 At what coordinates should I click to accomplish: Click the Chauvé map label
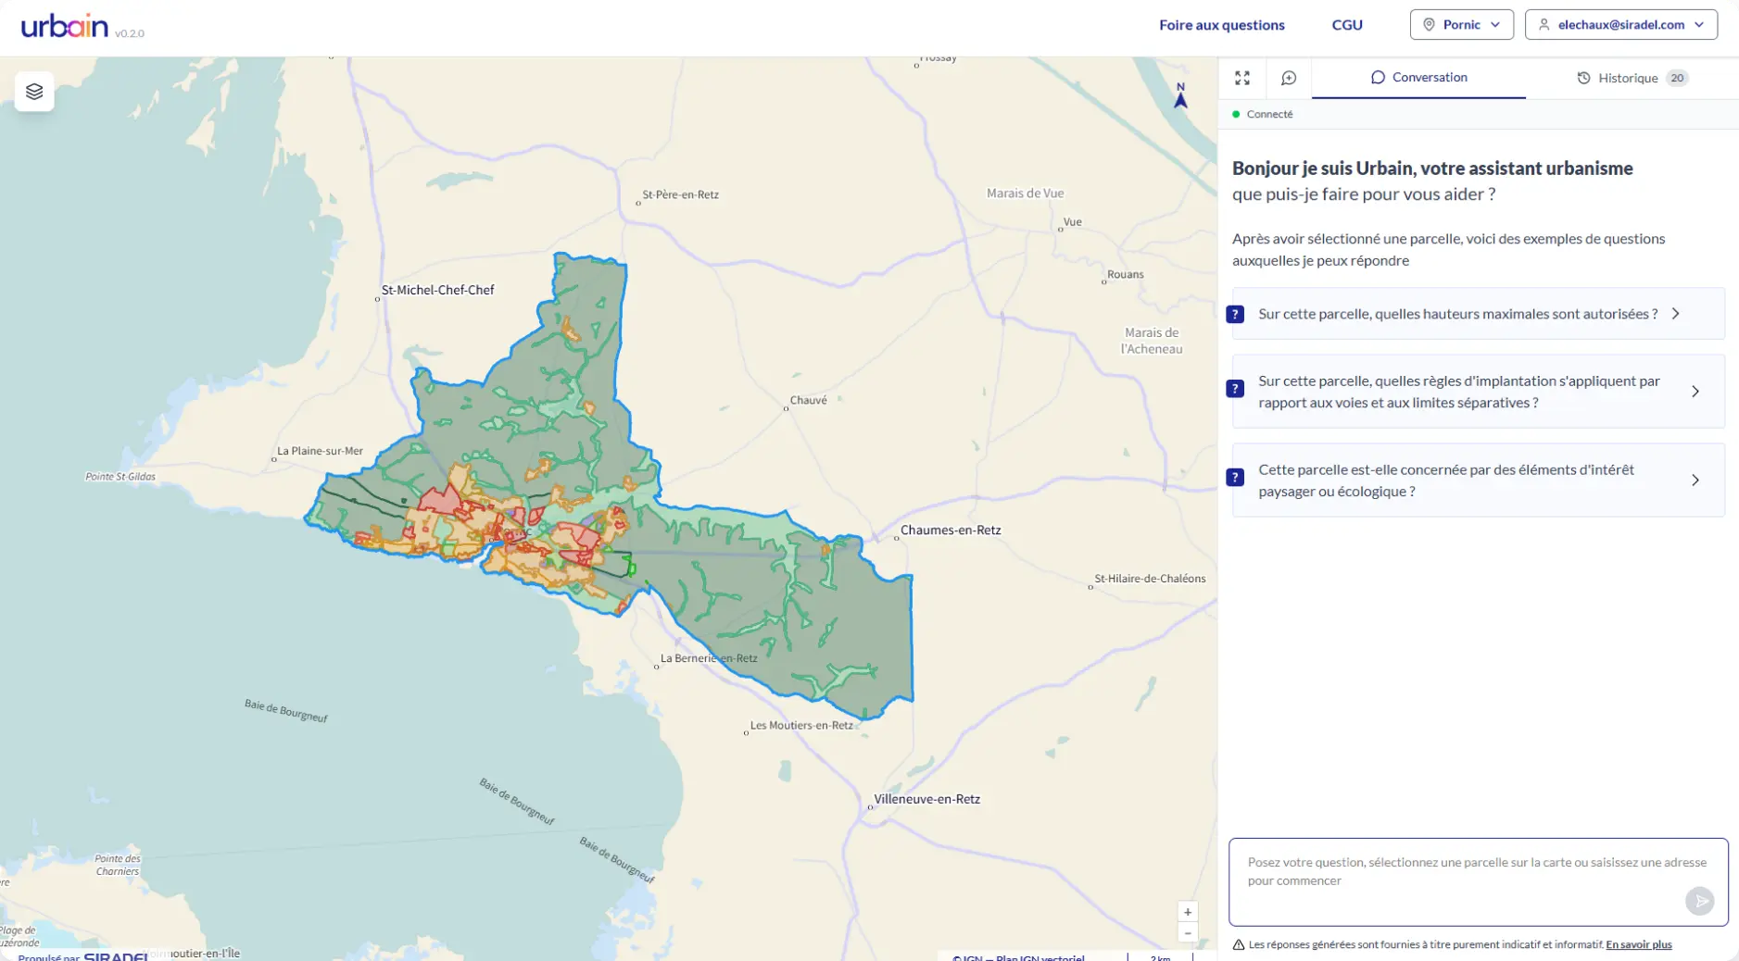pos(808,400)
